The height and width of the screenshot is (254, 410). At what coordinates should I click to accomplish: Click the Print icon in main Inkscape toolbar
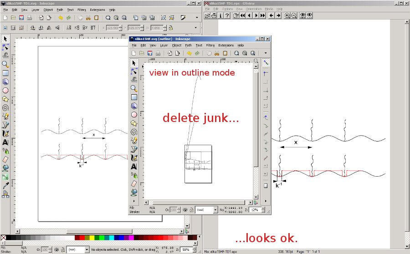pyautogui.click(x=29, y=18)
